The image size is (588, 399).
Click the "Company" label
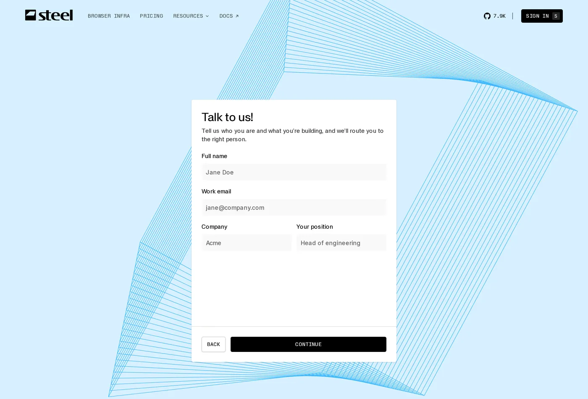[x=214, y=227]
